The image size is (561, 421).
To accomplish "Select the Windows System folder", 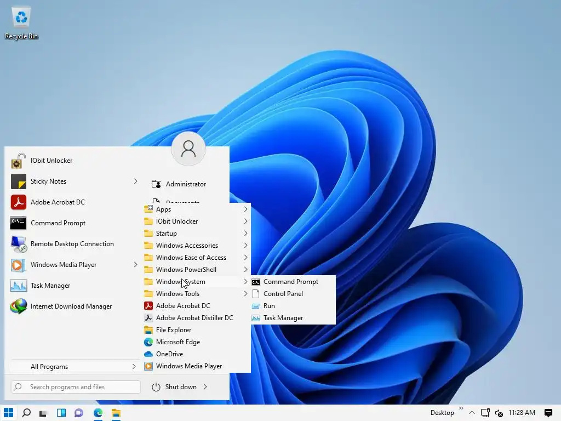I will (x=196, y=282).
